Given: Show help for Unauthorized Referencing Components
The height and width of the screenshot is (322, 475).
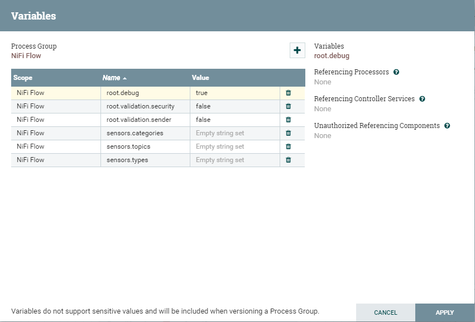Looking at the screenshot, I should pyautogui.click(x=447, y=126).
